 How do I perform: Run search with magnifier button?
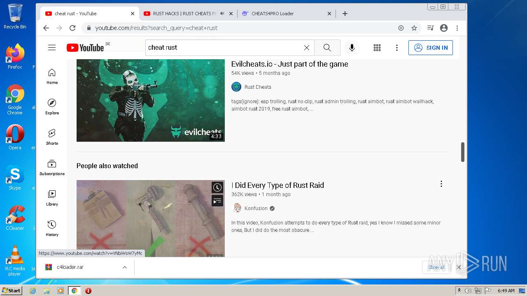[x=327, y=48]
